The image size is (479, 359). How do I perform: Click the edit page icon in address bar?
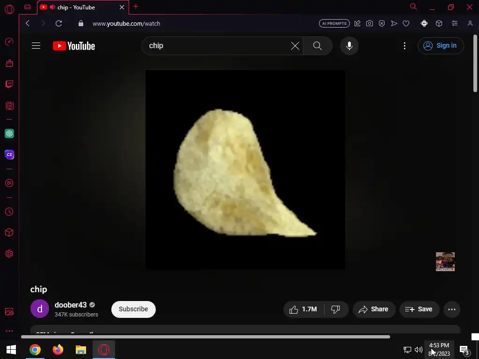click(357, 23)
